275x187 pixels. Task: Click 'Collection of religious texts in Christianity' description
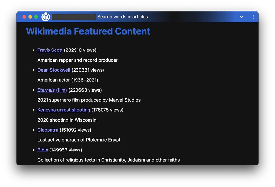pyautogui.click(x=109, y=160)
